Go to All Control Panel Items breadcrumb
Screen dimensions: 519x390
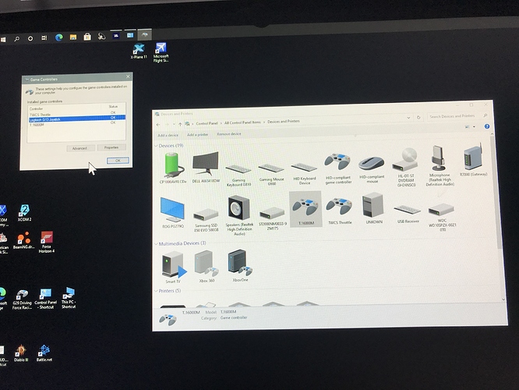[x=242, y=122]
